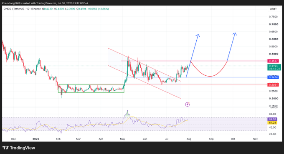
Task: Click the +0.0156 (+3.86%) change text
Action: pyautogui.click(x=98, y=9)
